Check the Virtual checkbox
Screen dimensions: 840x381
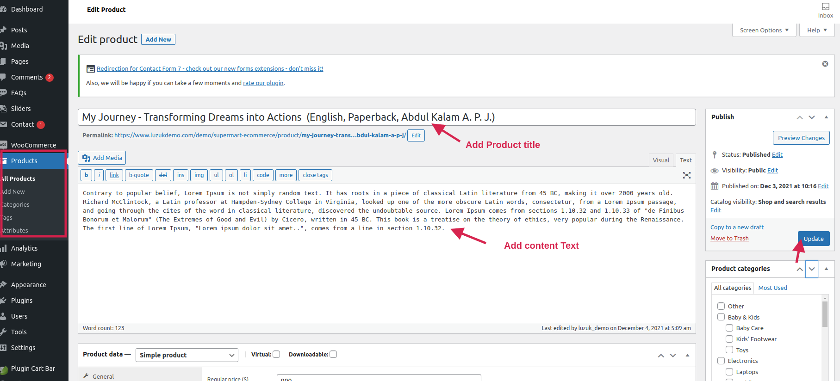pyautogui.click(x=276, y=355)
